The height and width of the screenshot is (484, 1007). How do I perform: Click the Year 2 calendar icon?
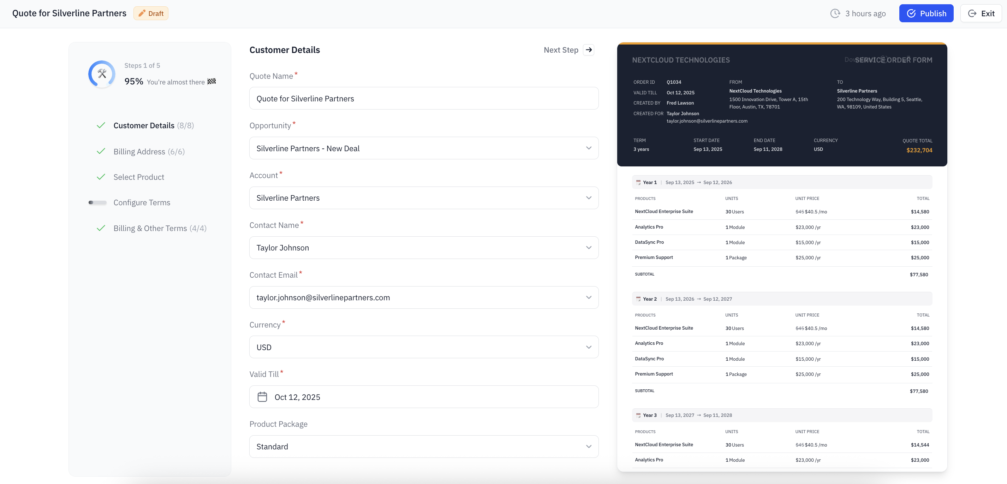638,299
